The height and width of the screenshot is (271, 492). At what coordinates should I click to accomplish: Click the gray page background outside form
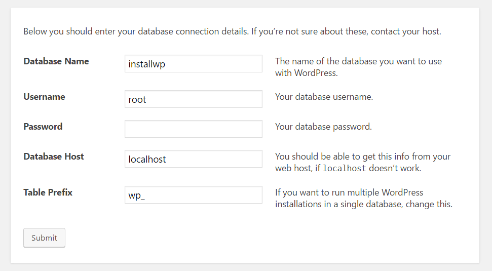click(x=485, y=152)
